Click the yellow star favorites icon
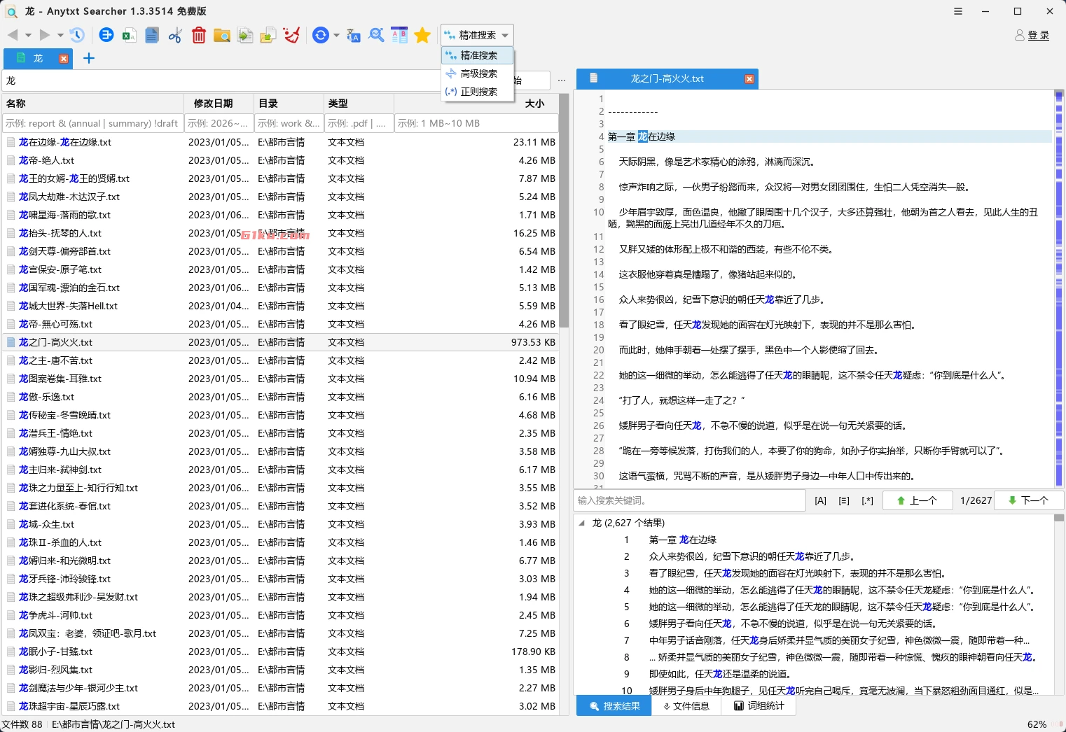Image resolution: width=1066 pixels, height=732 pixels. (x=422, y=35)
